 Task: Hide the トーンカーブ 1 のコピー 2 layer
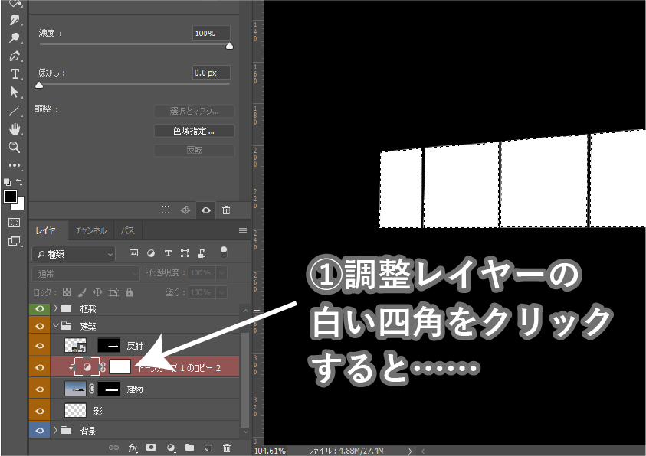coord(40,367)
